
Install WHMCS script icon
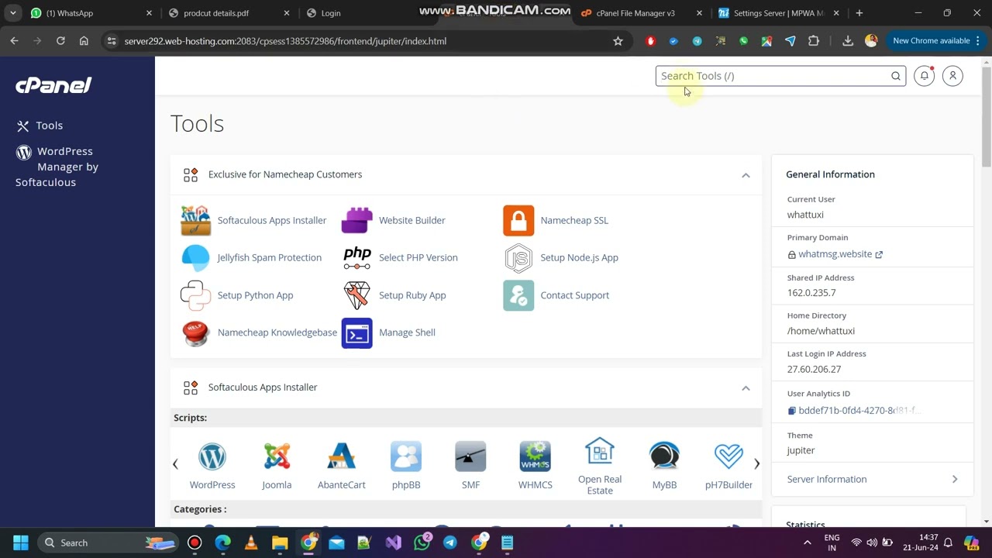coord(536,456)
